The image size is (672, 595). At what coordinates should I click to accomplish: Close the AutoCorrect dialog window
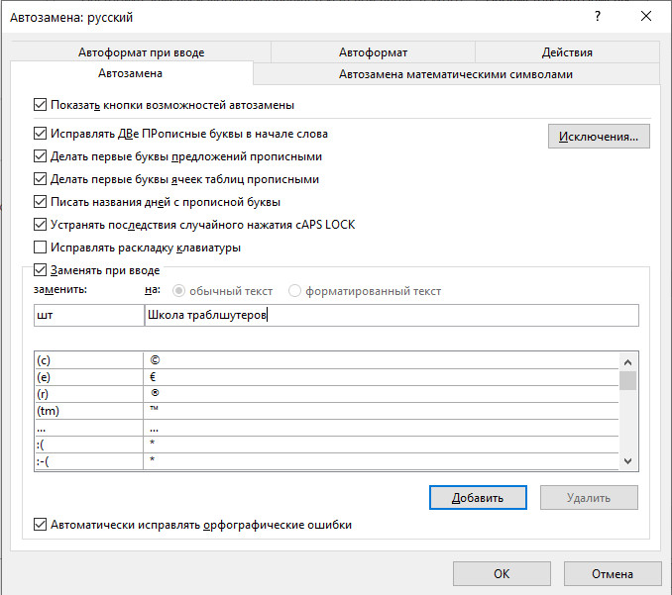646,17
